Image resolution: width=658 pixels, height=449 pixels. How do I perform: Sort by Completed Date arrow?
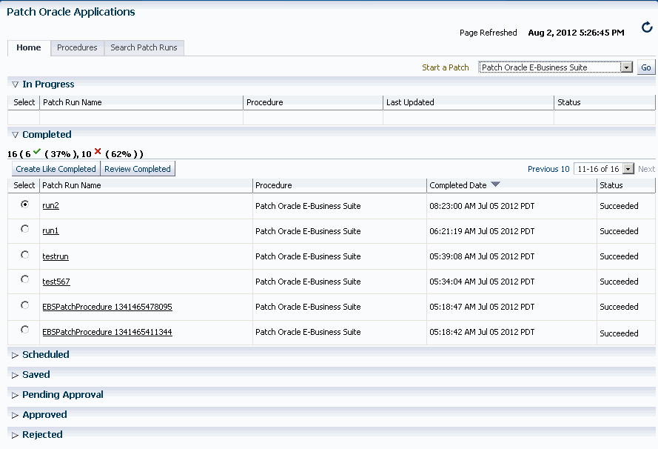point(495,184)
